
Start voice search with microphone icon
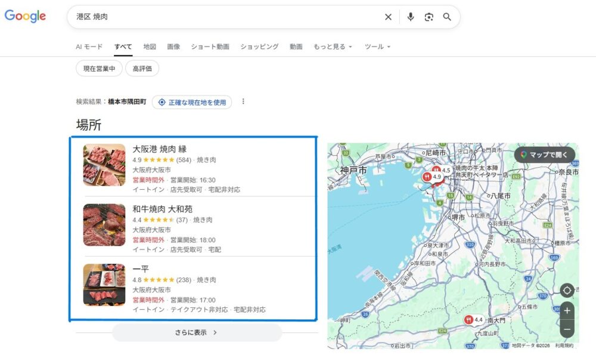pos(411,17)
